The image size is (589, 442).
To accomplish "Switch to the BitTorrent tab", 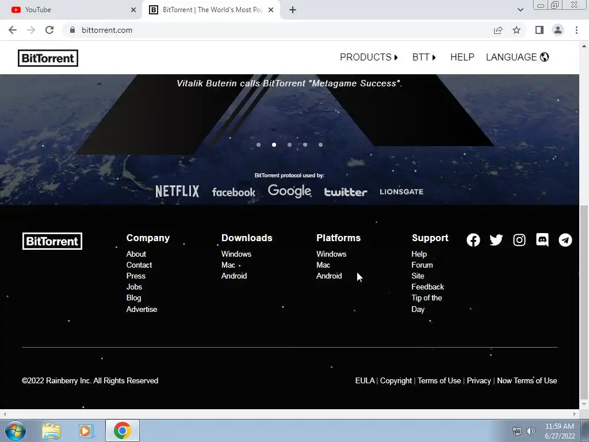I will (211, 10).
